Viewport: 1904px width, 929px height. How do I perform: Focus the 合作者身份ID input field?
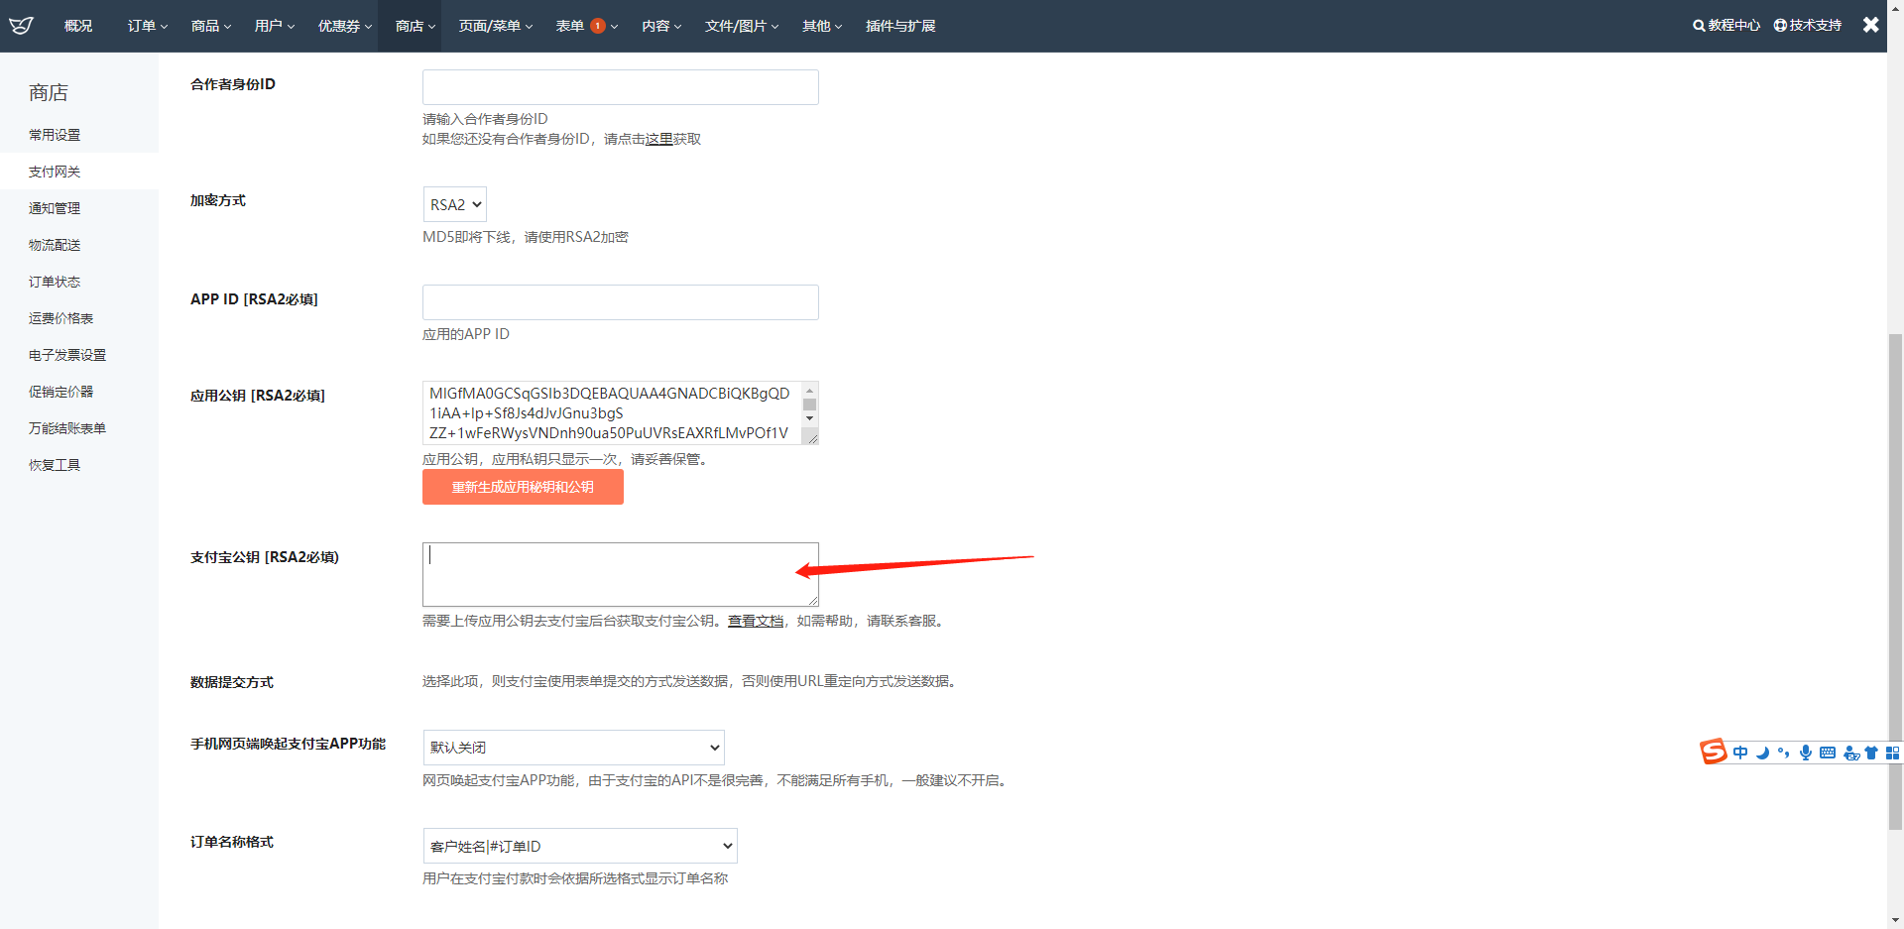(621, 87)
